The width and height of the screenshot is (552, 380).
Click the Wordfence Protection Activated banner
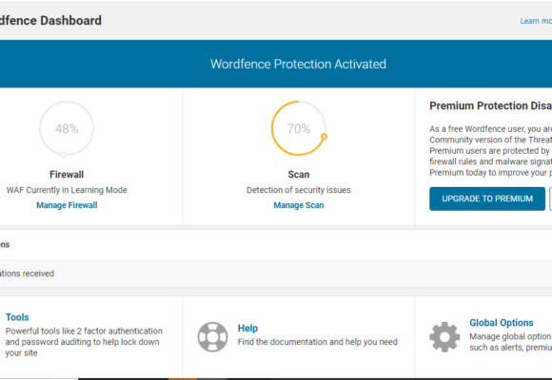coord(276,64)
